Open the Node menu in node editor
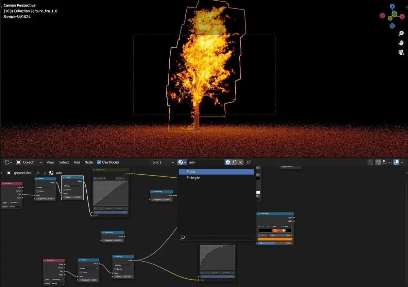The width and height of the screenshot is (408, 287). pos(89,162)
